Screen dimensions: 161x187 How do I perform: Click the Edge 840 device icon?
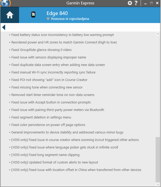click(33, 15)
